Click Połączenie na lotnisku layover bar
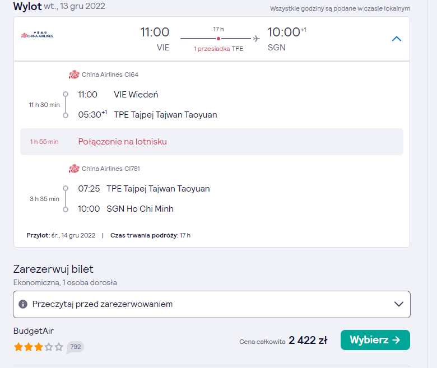This screenshot has width=437, height=368. (x=212, y=142)
